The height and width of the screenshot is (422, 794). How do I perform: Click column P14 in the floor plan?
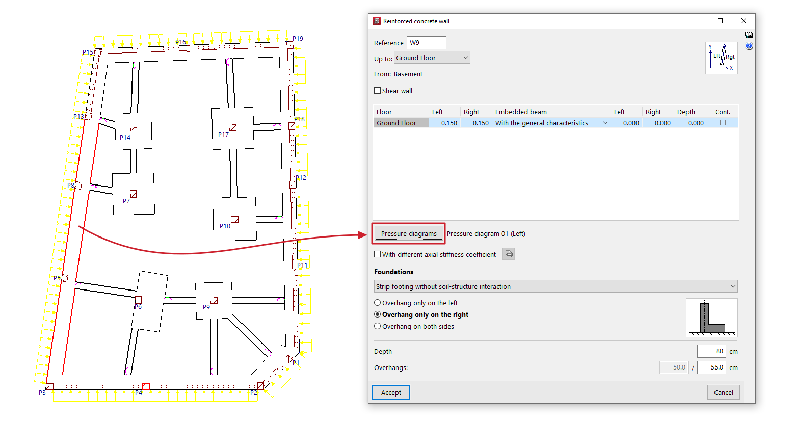(x=134, y=130)
